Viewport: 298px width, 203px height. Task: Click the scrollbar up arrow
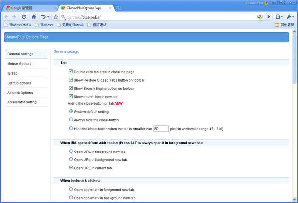pos(294,32)
